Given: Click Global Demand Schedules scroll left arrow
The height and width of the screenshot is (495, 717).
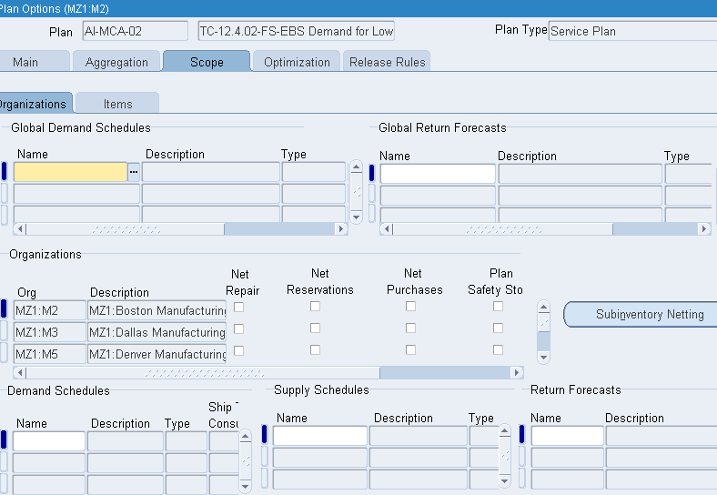Looking at the screenshot, I should coord(20,228).
